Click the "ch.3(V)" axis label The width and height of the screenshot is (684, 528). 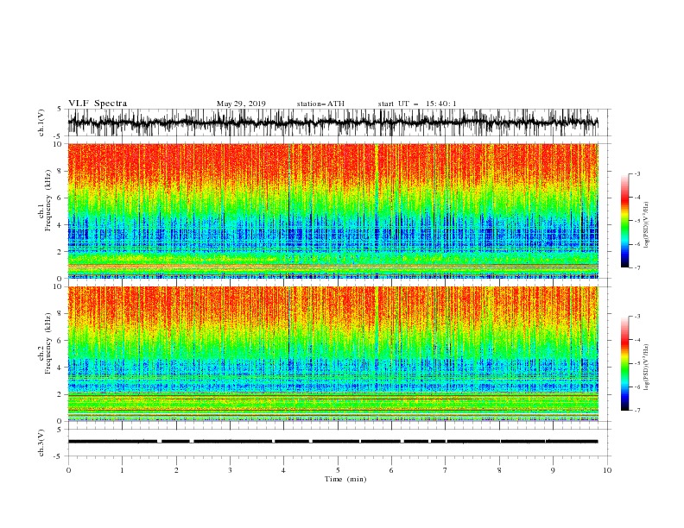coord(41,443)
